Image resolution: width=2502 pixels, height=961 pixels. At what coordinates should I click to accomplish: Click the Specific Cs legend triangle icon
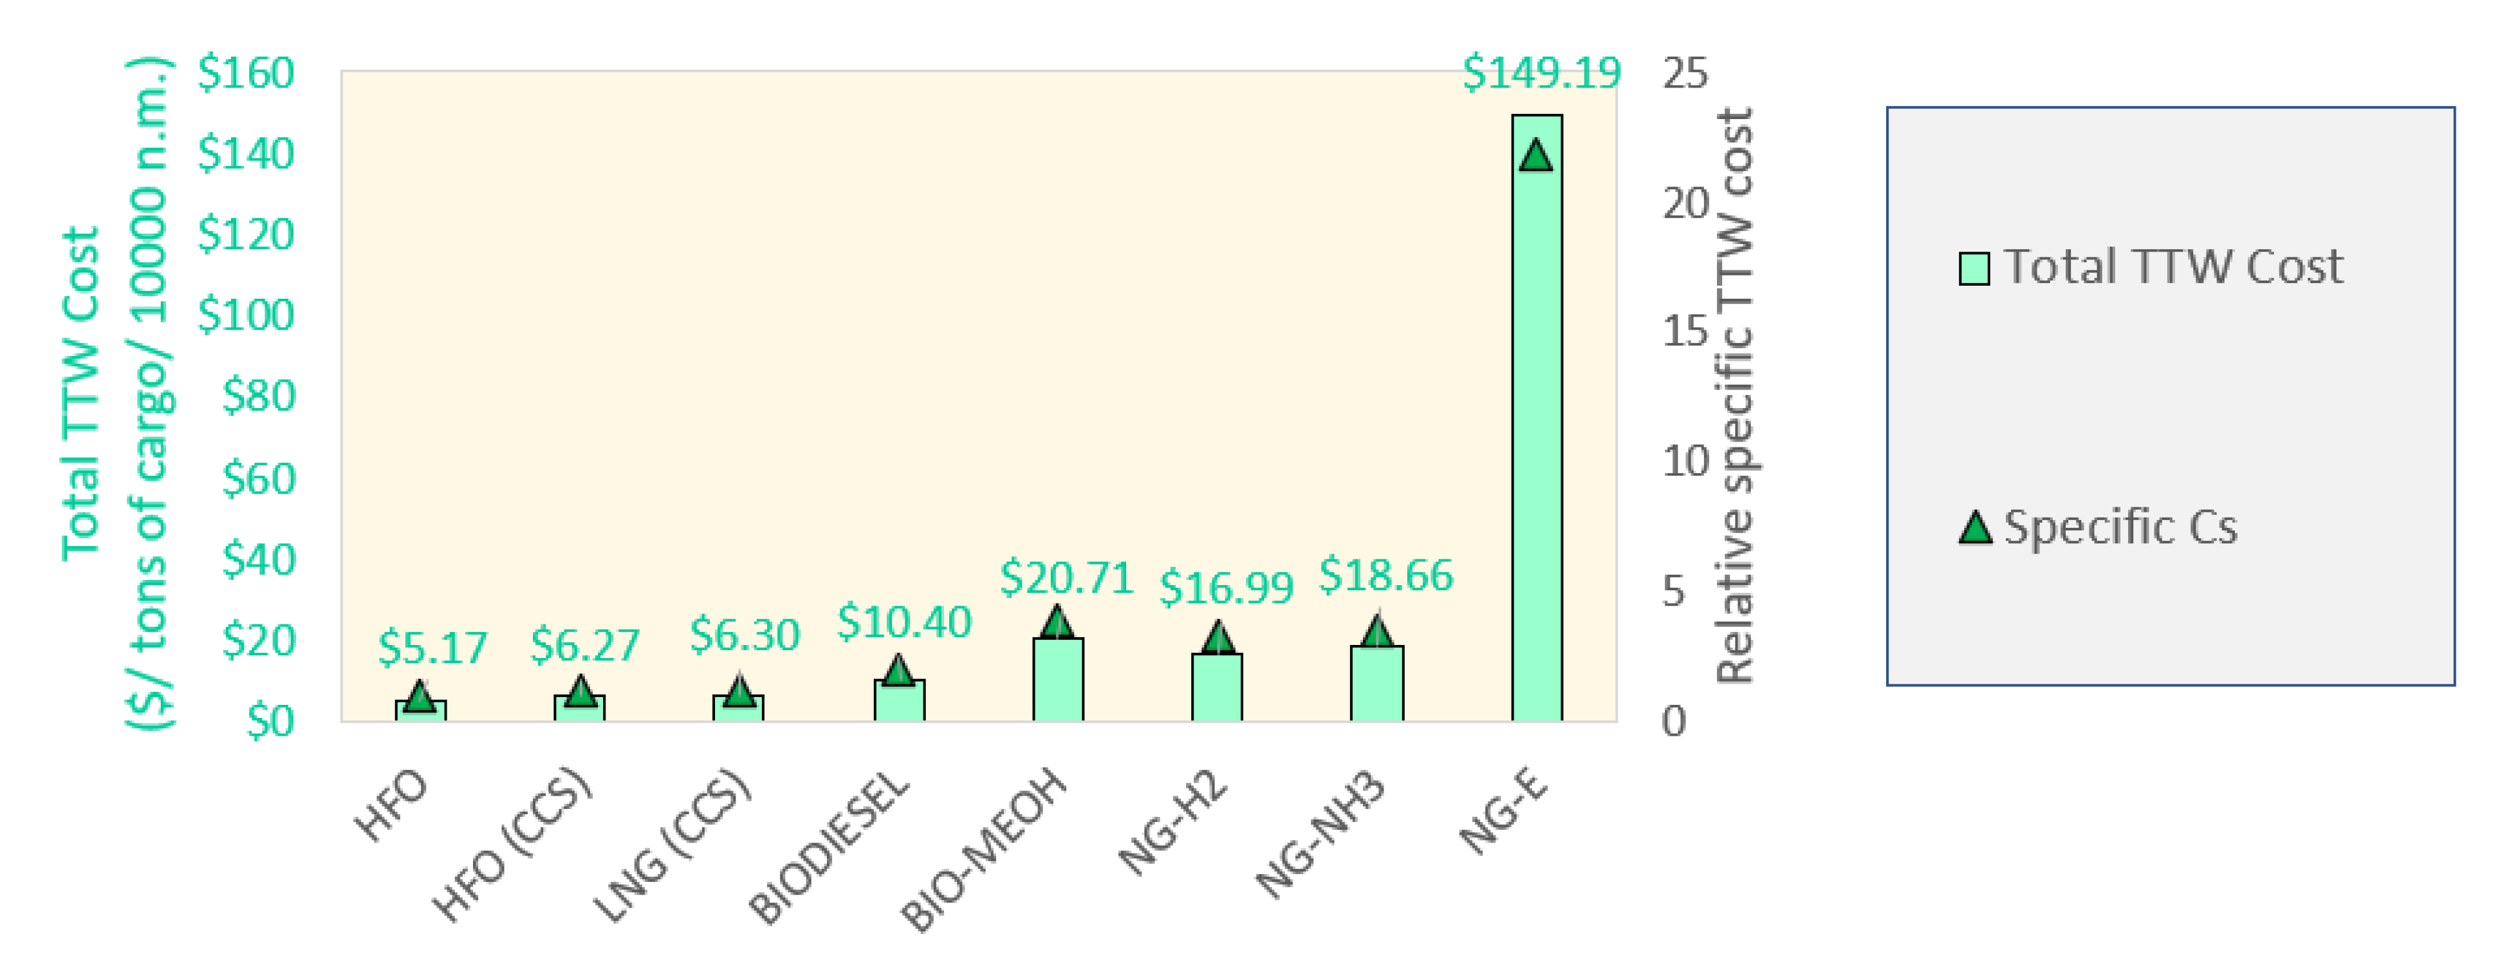pos(1974,528)
